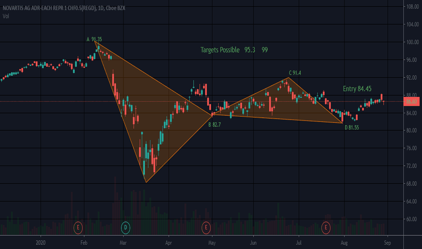The width and height of the screenshot is (422, 249).
Task: Click the 64.00 price axis label
Action: click(x=412, y=201)
